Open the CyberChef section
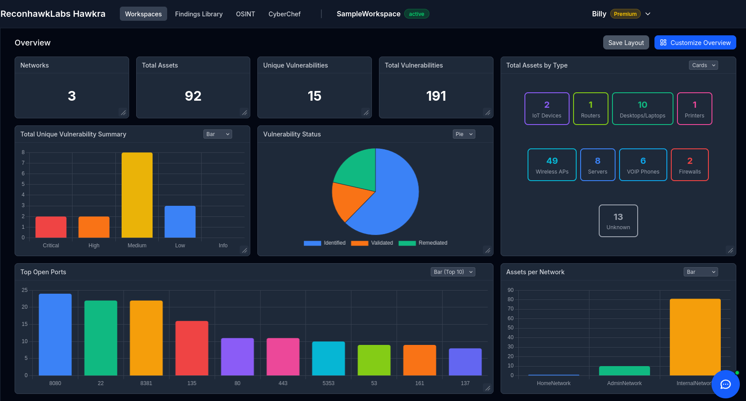Screen dimensions: 746x401 coord(284,14)
